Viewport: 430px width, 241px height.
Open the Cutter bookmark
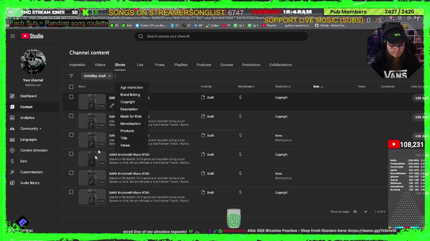coord(212,25)
